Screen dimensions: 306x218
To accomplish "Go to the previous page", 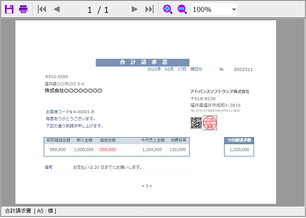I will pyautogui.click(x=57, y=9).
